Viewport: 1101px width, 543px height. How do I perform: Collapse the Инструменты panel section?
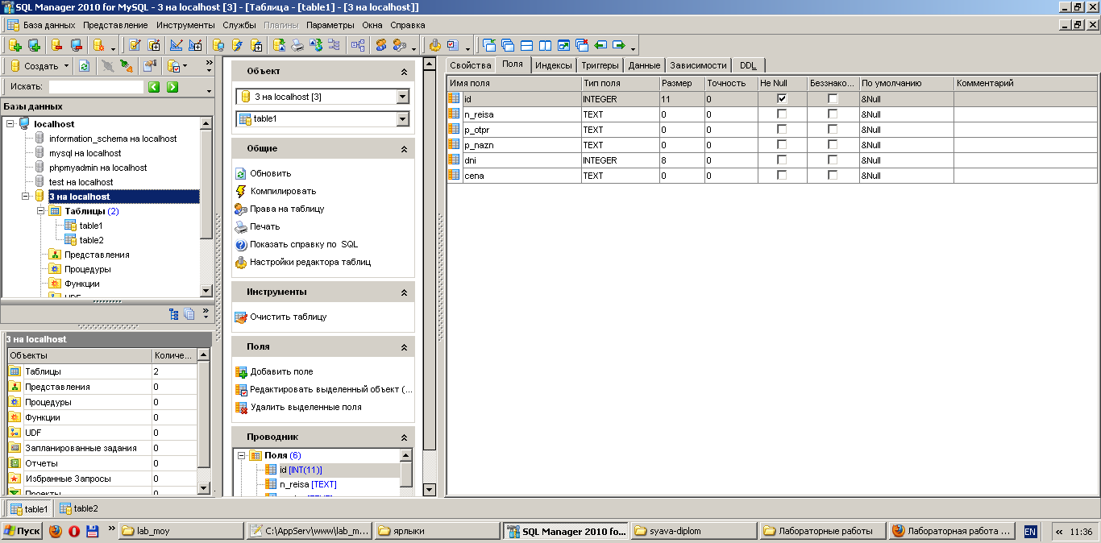[404, 292]
